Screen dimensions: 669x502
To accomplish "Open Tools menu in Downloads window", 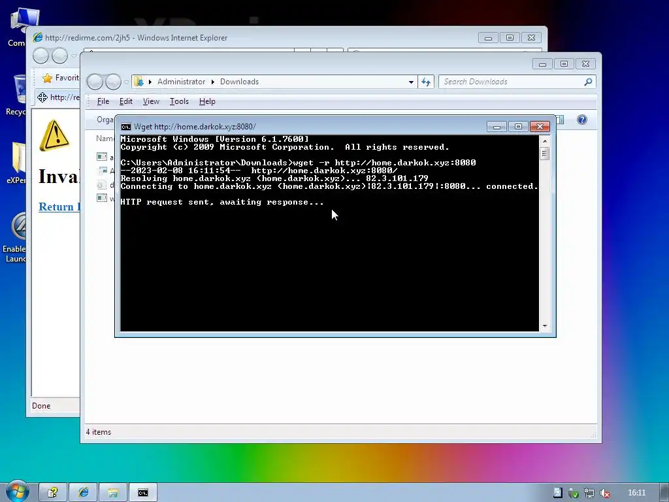I will [x=179, y=101].
